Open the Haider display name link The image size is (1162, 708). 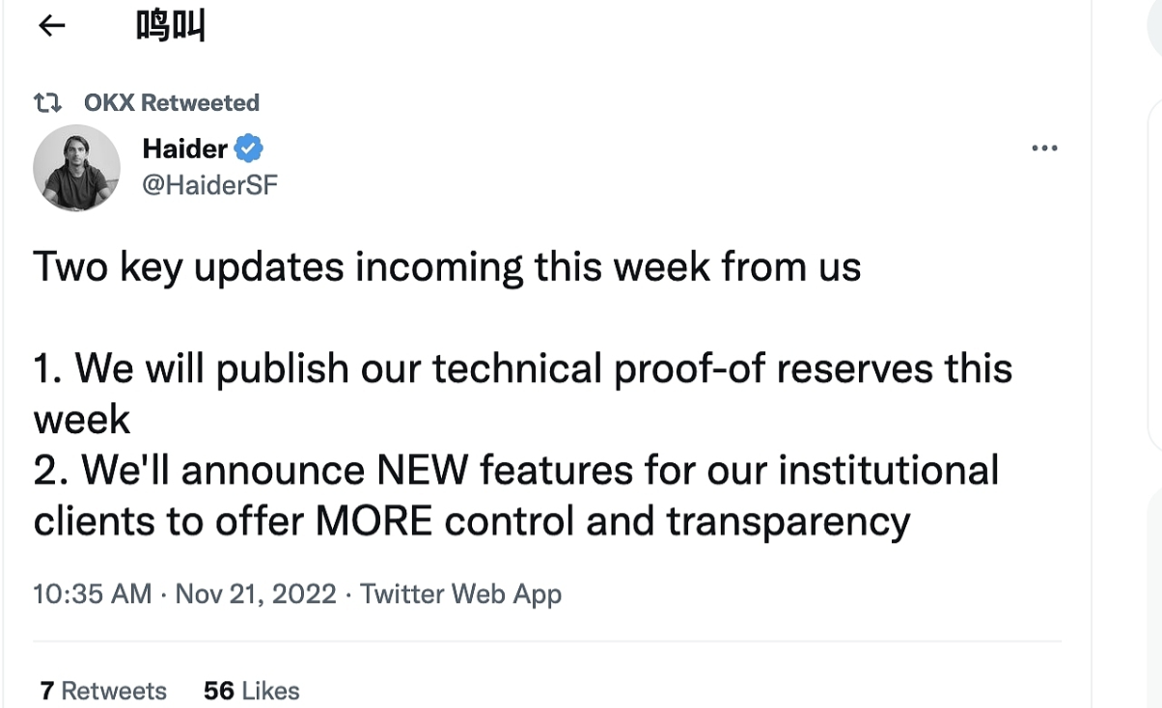point(184,149)
